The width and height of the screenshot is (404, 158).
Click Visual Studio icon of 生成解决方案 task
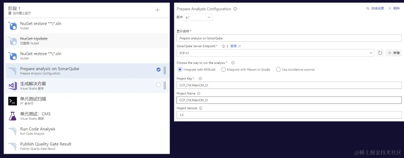13,86
